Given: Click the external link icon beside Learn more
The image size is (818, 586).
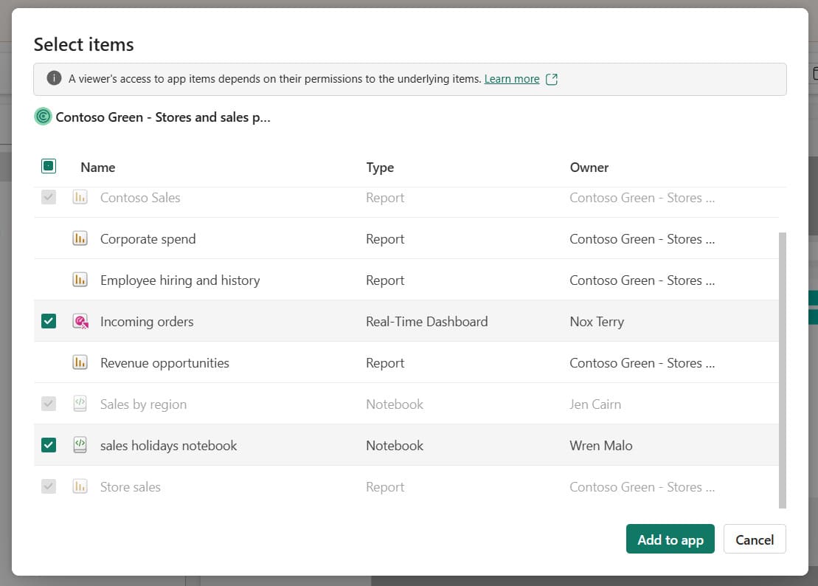Looking at the screenshot, I should (x=551, y=79).
